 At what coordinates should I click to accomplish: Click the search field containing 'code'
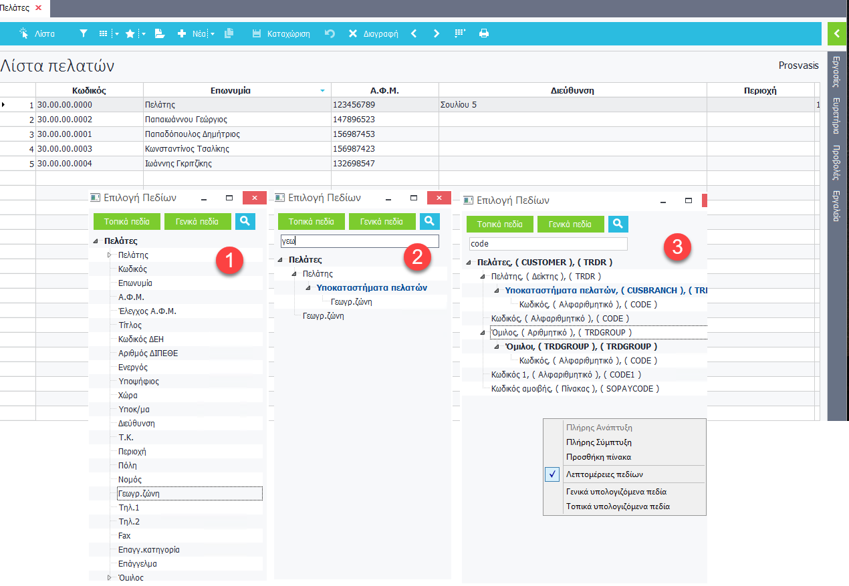tap(548, 244)
